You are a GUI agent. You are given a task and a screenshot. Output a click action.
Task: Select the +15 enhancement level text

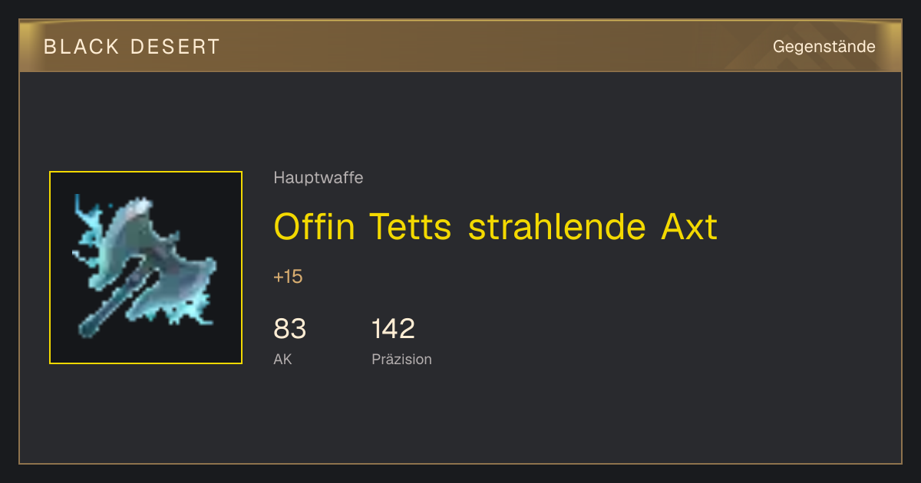tap(288, 277)
